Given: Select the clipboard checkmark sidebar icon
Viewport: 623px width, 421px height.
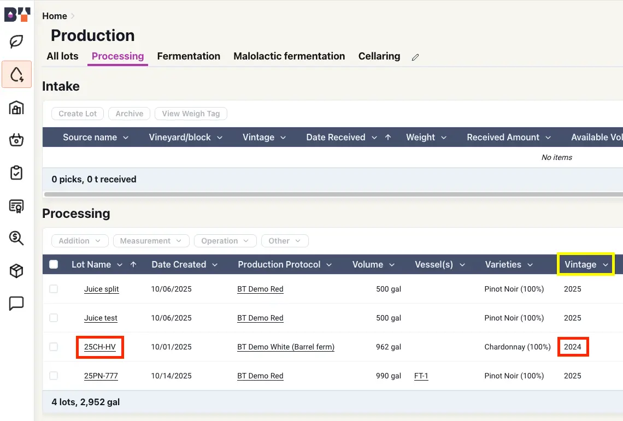Looking at the screenshot, I should 16,173.
